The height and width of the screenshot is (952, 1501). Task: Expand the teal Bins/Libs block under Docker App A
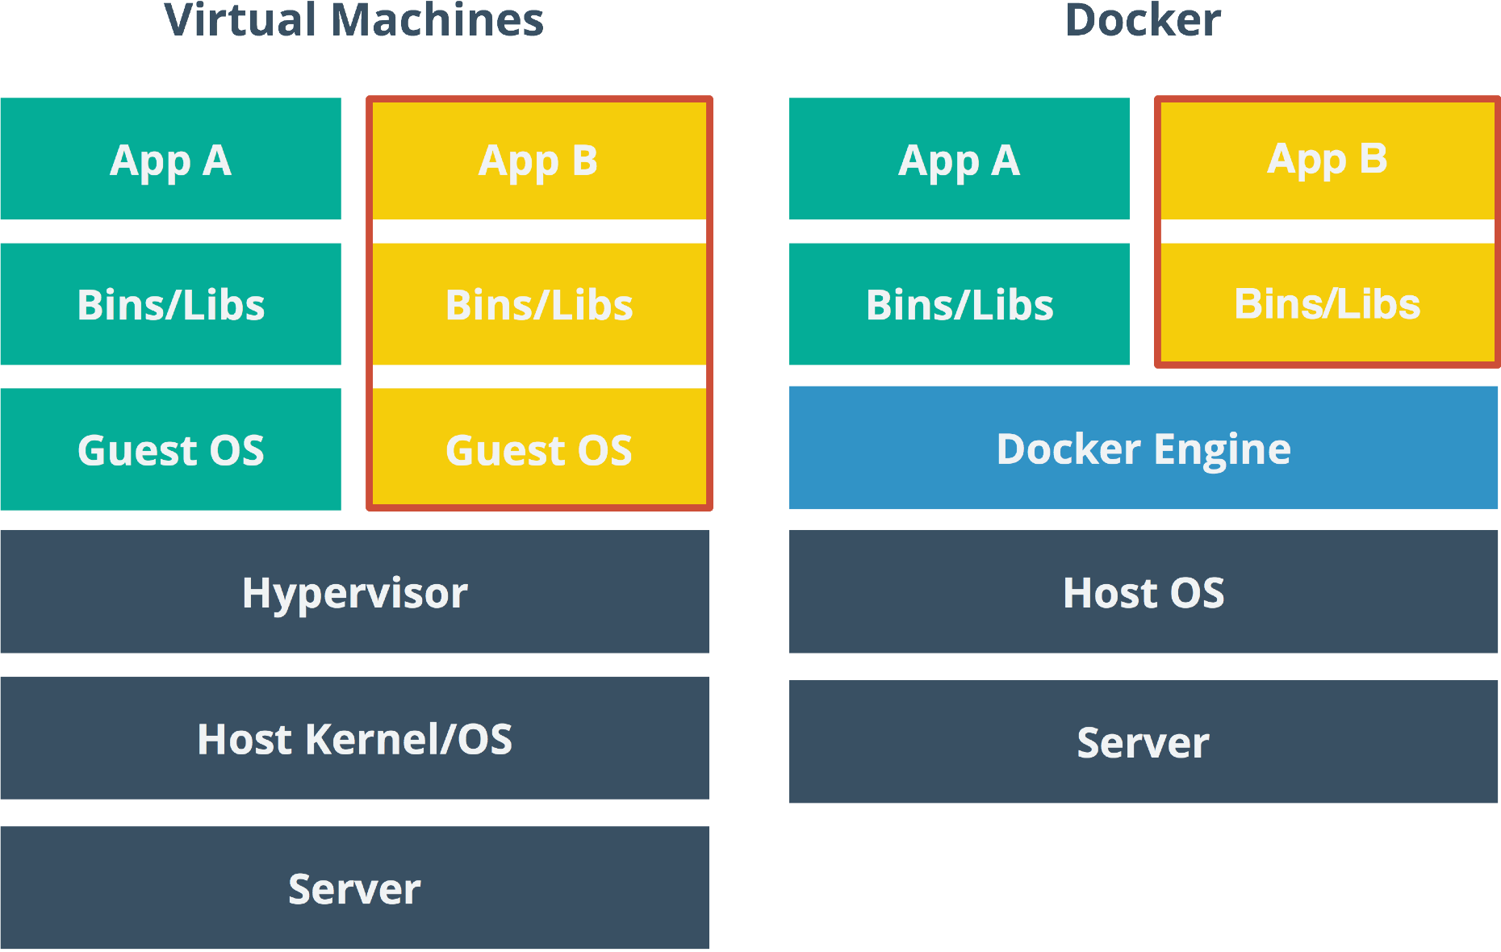[x=959, y=304]
